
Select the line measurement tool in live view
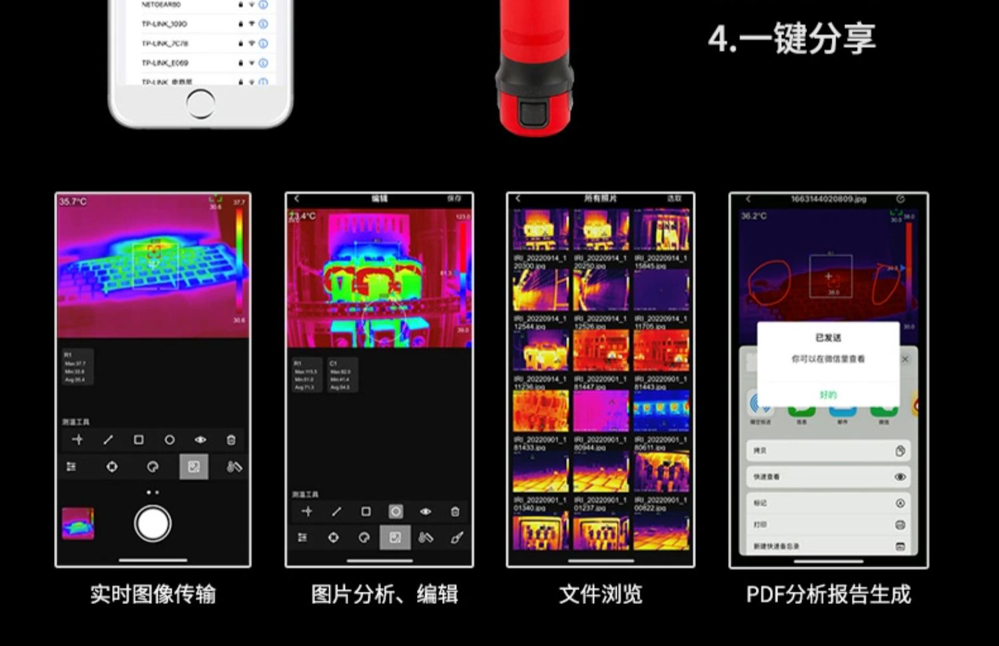pyautogui.click(x=108, y=440)
